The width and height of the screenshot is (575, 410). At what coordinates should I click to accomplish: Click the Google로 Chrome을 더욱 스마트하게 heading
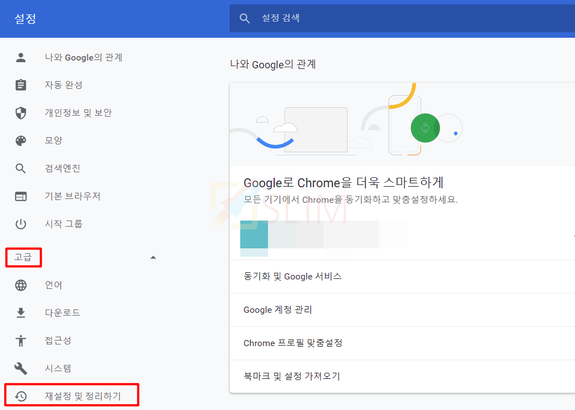pos(344,182)
